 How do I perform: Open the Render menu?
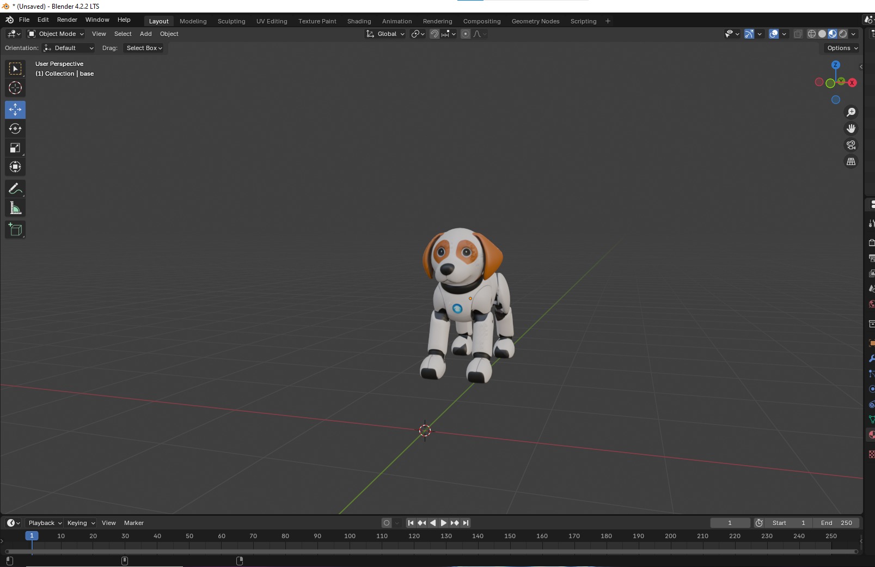tap(68, 20)
